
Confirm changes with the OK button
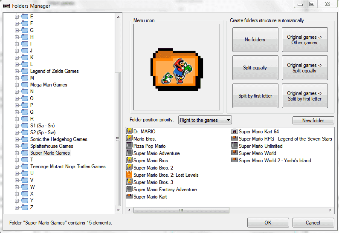click(x=268, y=222)
